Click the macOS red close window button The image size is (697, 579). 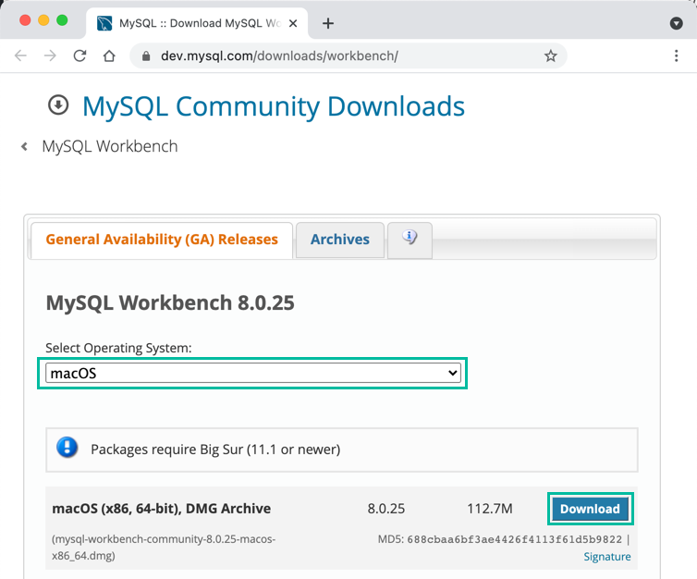[x=25, y=20]
